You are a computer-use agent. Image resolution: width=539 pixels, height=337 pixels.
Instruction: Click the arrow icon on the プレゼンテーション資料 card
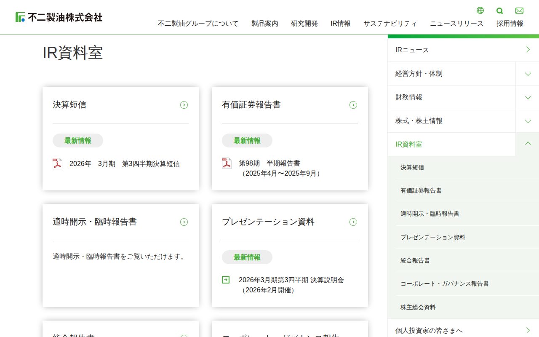[353, 222]
